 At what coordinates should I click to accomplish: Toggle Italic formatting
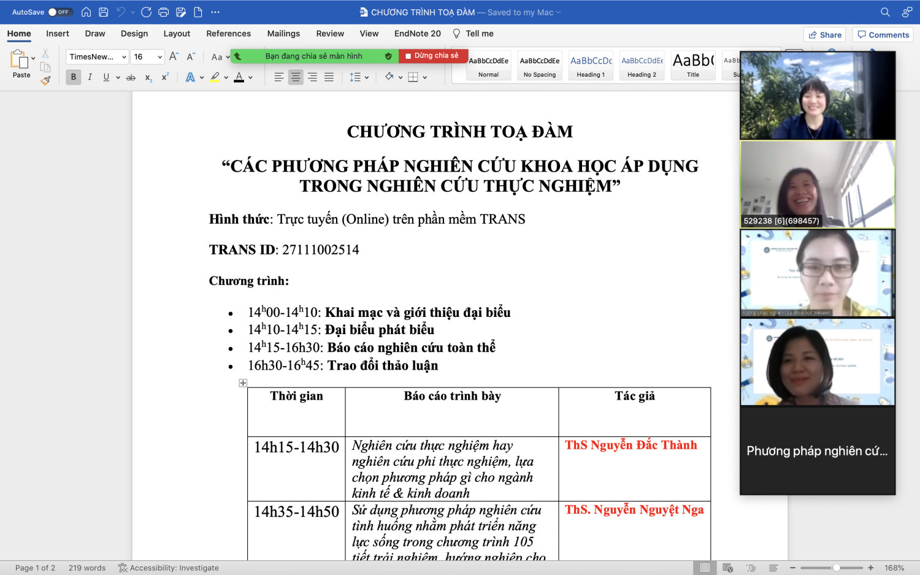(x=90, y=77)
